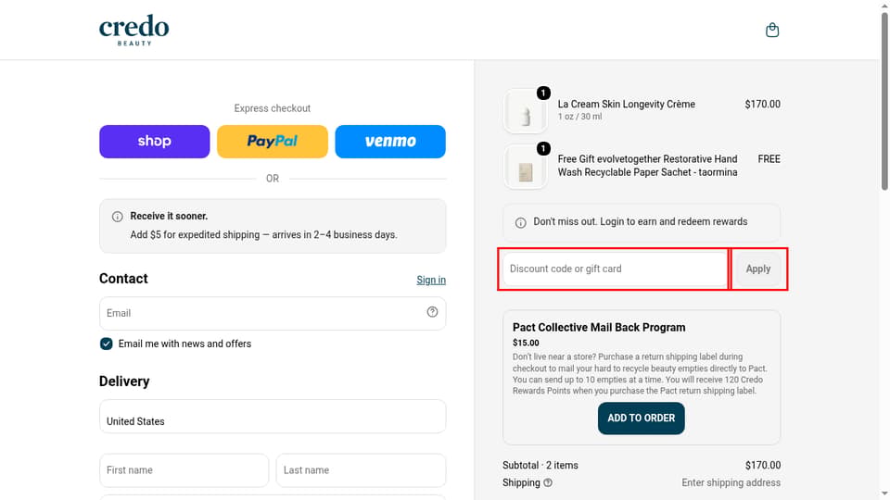Choose Venmo express checkout
Screen dimensions: 890x500
point(390,141)
